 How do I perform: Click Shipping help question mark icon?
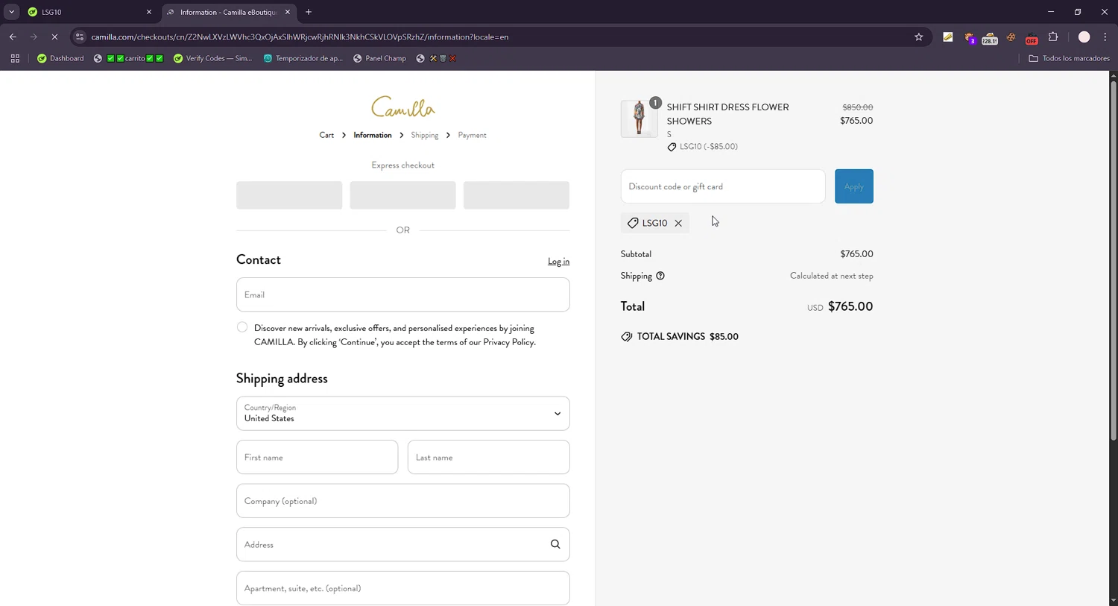[x=660, y=276]
